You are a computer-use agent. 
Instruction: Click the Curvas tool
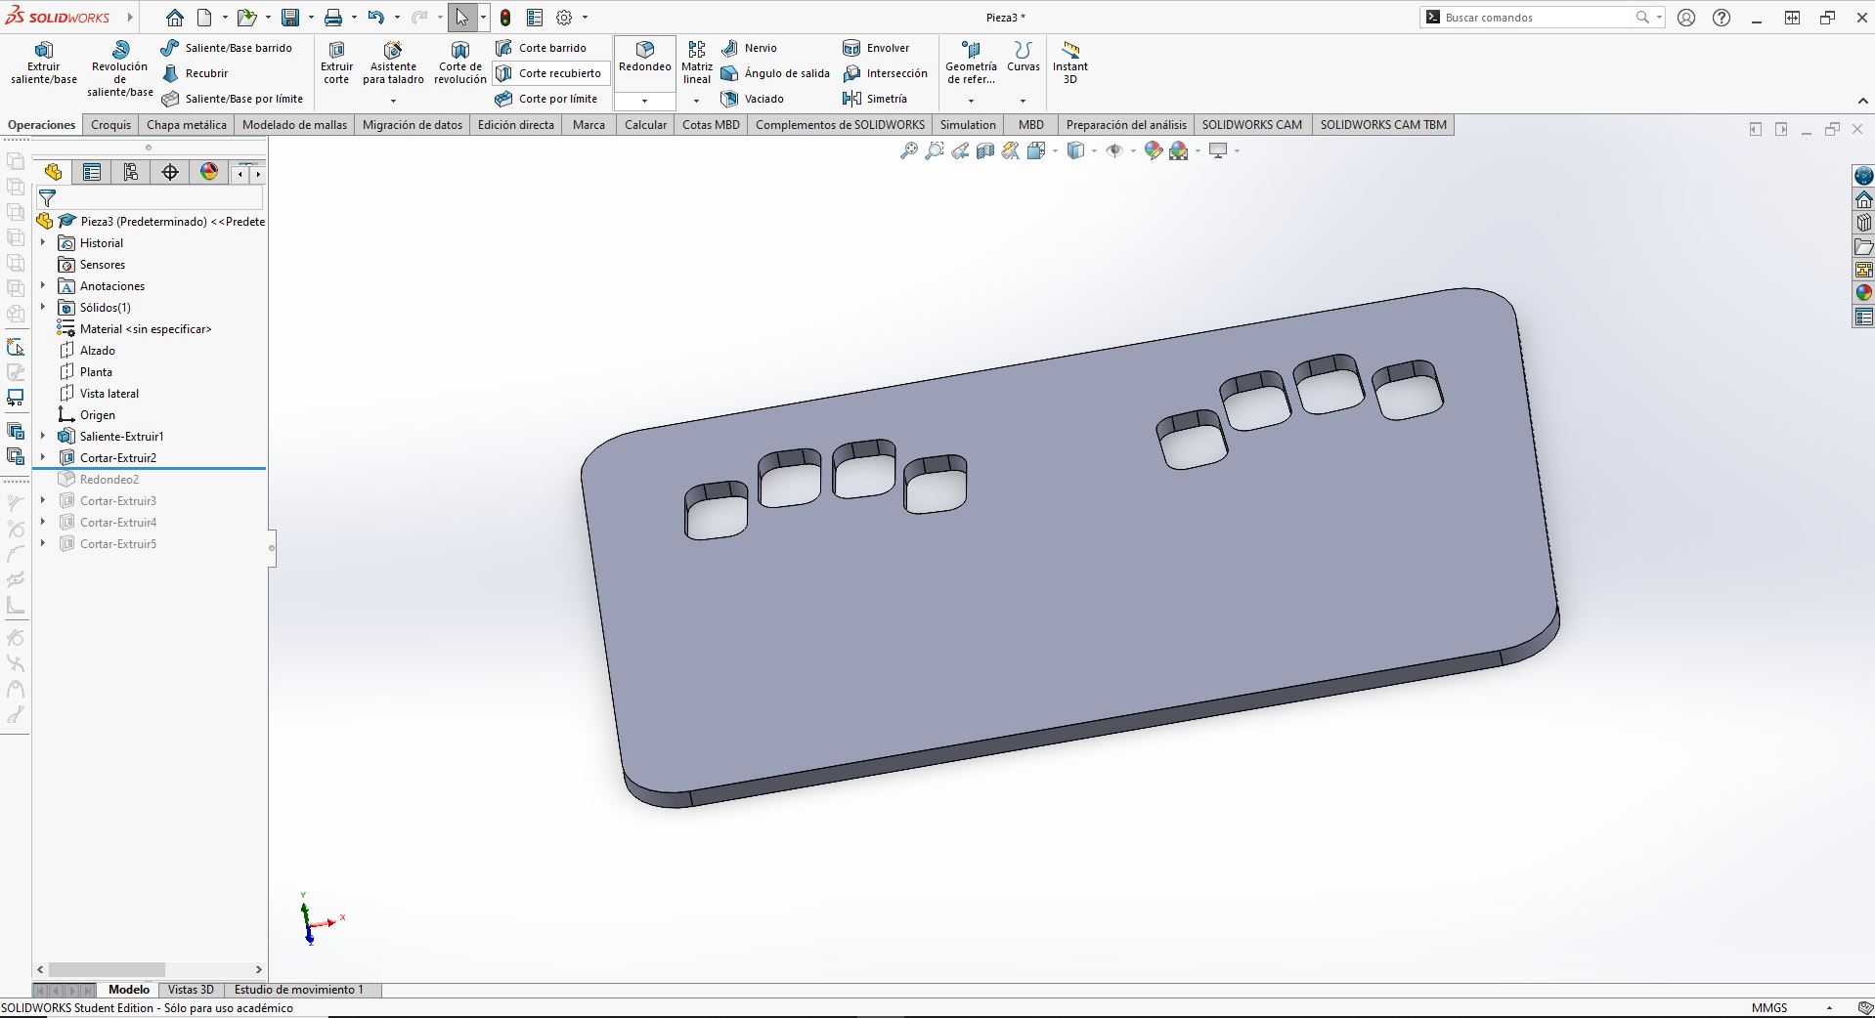pyautogui.click(x=1023, y=57)
